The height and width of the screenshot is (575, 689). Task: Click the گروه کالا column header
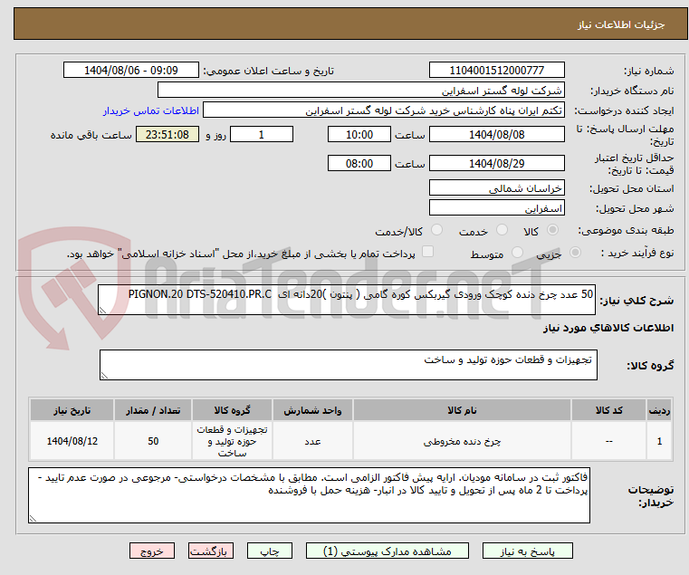coord(232,410)
